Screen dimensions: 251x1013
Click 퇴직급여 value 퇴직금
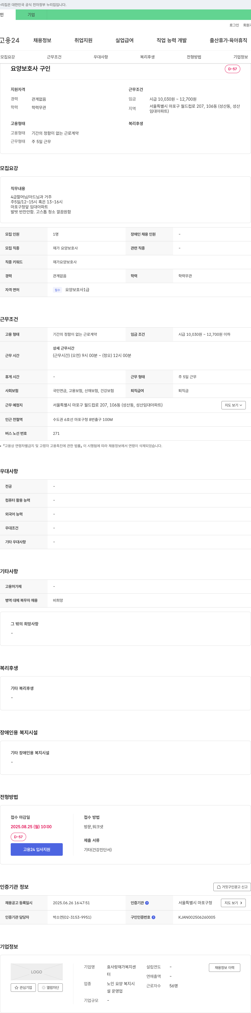[x=183, y=391]
